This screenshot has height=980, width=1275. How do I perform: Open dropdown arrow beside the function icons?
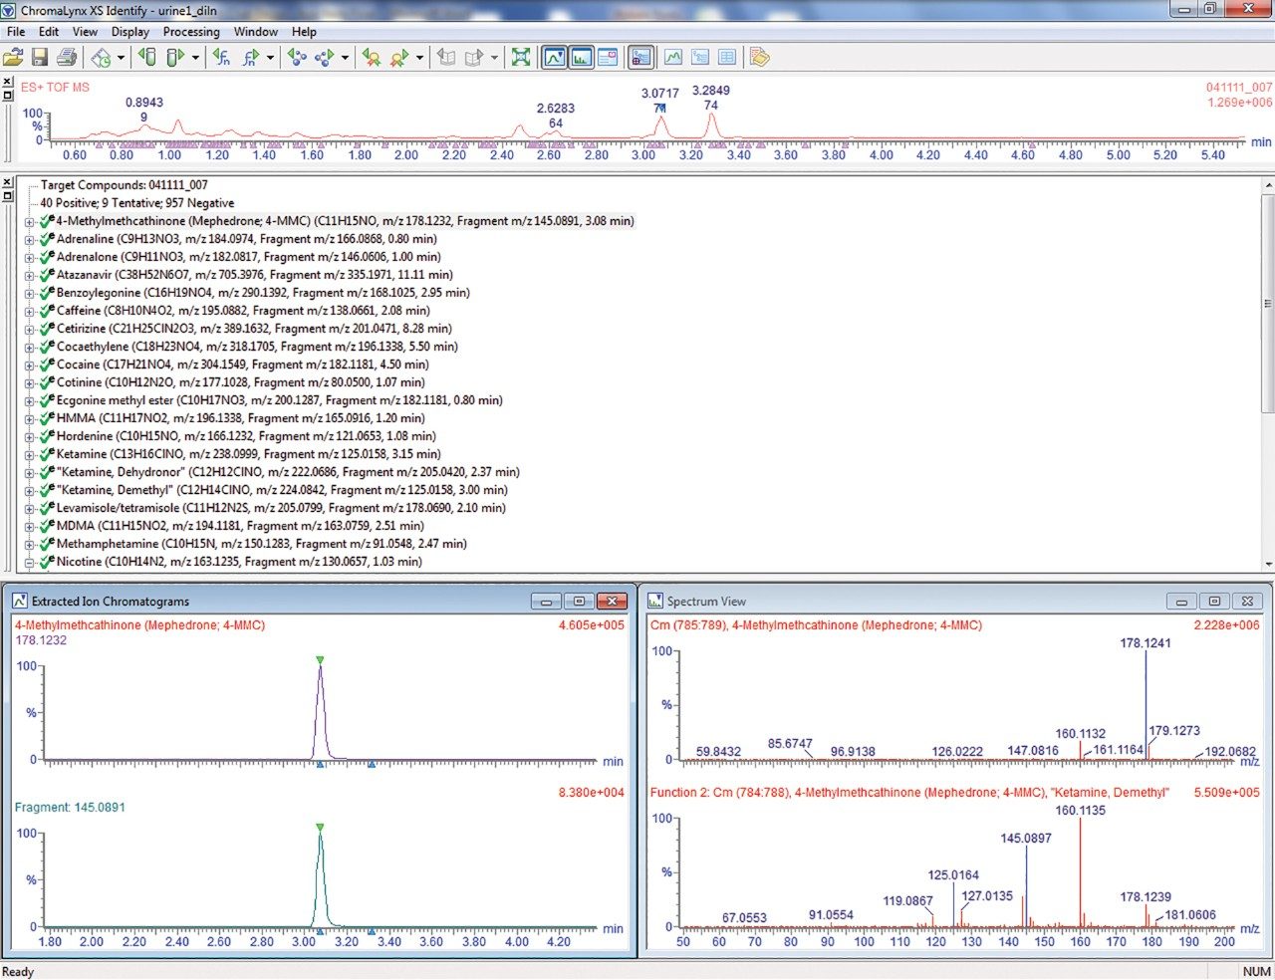[271, 58]
